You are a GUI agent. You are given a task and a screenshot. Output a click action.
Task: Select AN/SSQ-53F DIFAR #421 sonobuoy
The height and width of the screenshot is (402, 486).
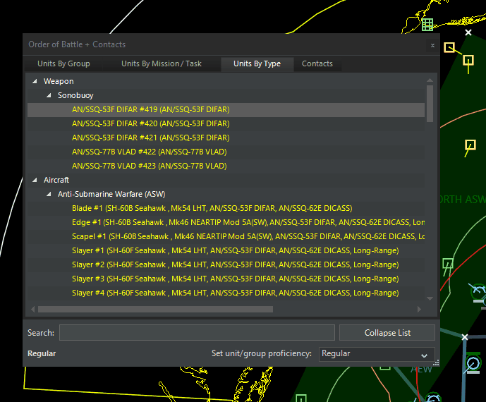coord(226,138)
